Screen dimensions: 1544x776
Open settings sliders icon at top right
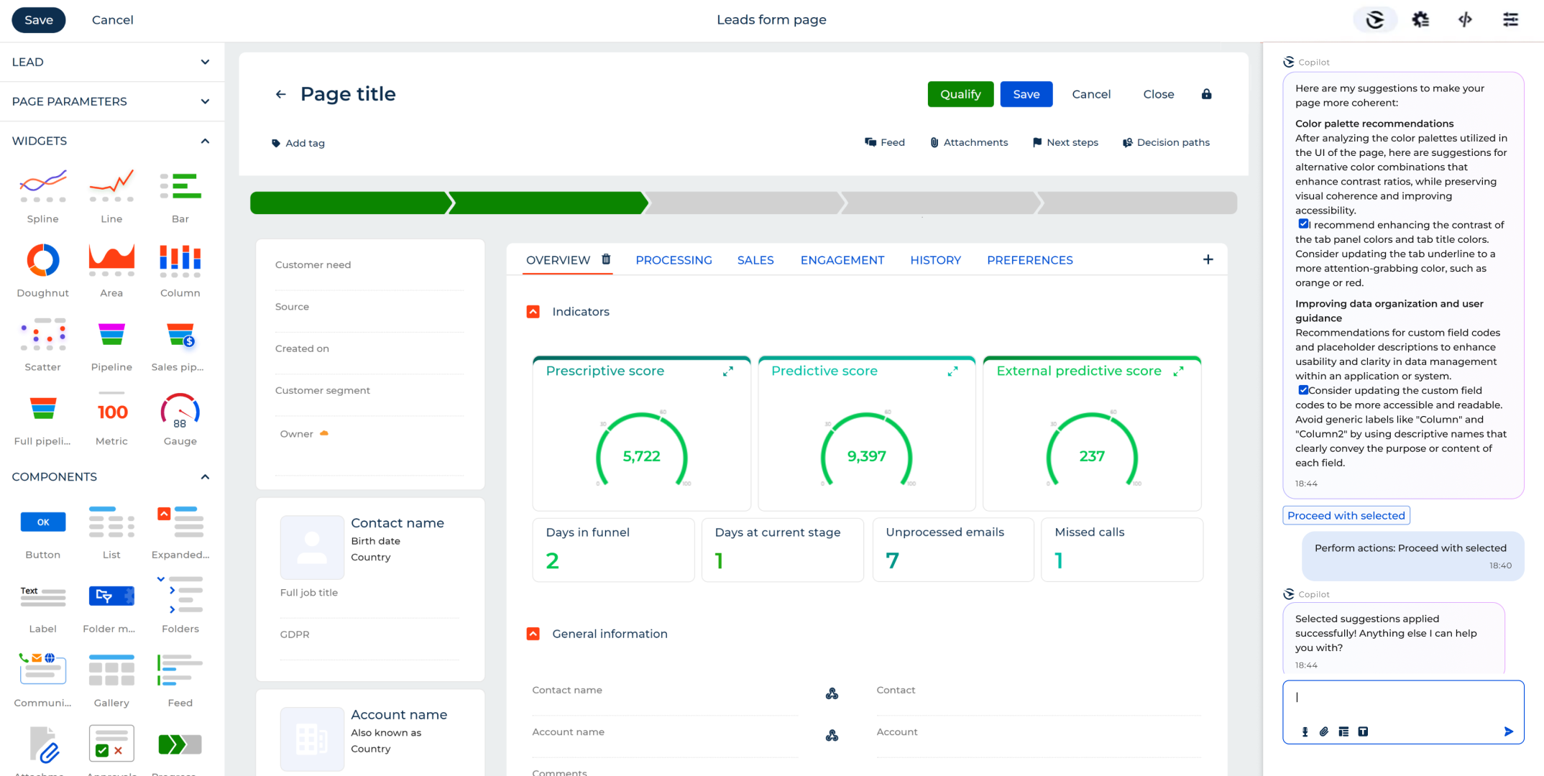(x=1510, y=19)
